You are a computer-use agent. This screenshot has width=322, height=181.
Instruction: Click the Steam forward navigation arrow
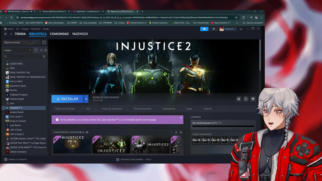click(11, 34)
